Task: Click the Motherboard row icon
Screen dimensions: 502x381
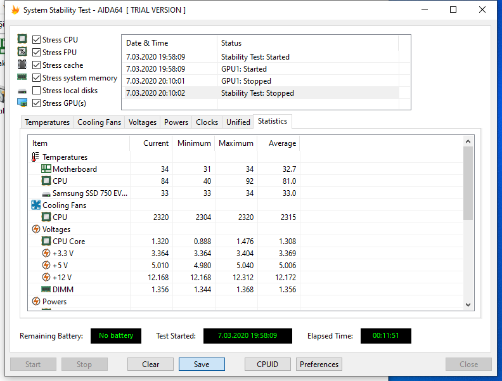Action: tap(46, 169)
